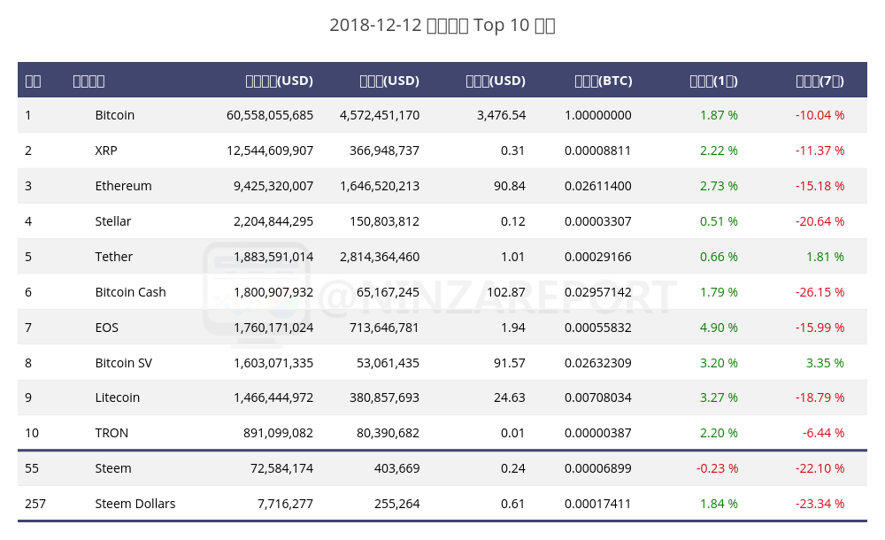885x540 pixels.
Task: Click the 2018-12-12 Top 10 title
Action: (442, 25)
